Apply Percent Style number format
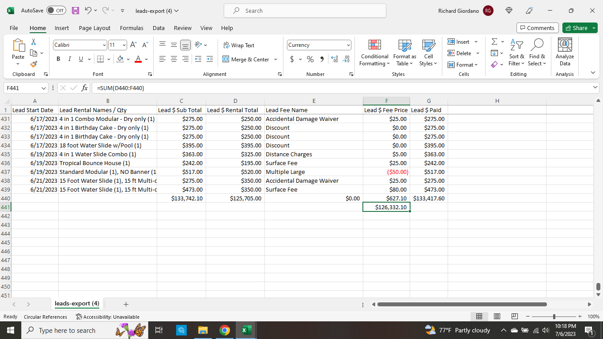The width and height of the screenshot is (603, 339). point(310,59)
